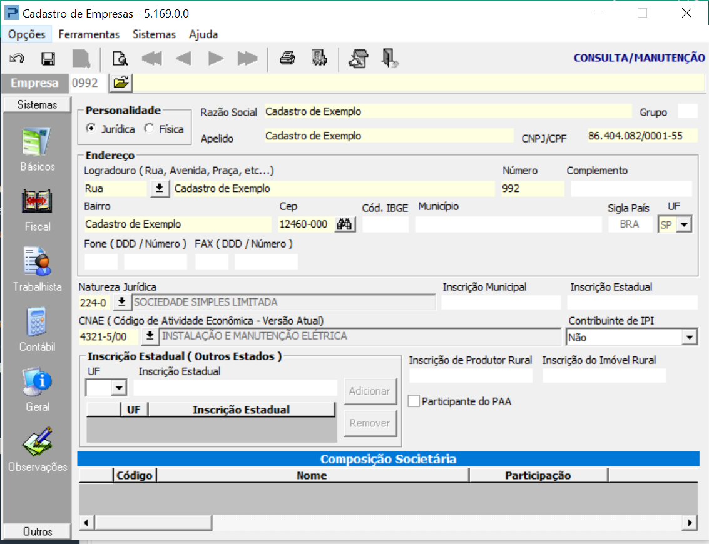The width and height of the screenshot is (709, 544).
Task: Select the Sistemas sidebar tab
Action: pyautogui.click(x=37, y=104)
